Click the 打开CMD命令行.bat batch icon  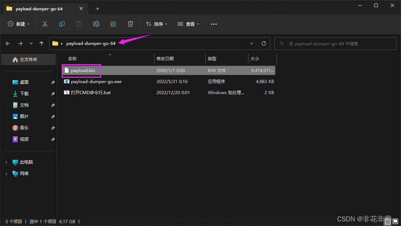(67, 92)
